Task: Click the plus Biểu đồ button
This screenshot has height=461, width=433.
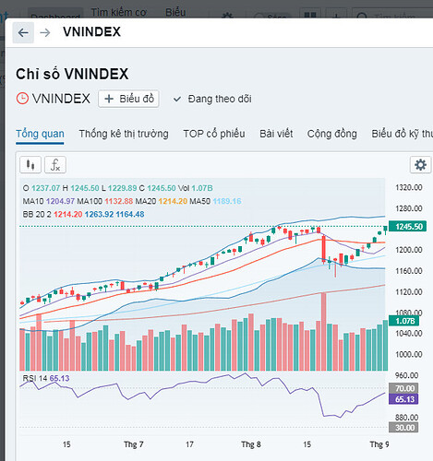Action: point(128,99)
